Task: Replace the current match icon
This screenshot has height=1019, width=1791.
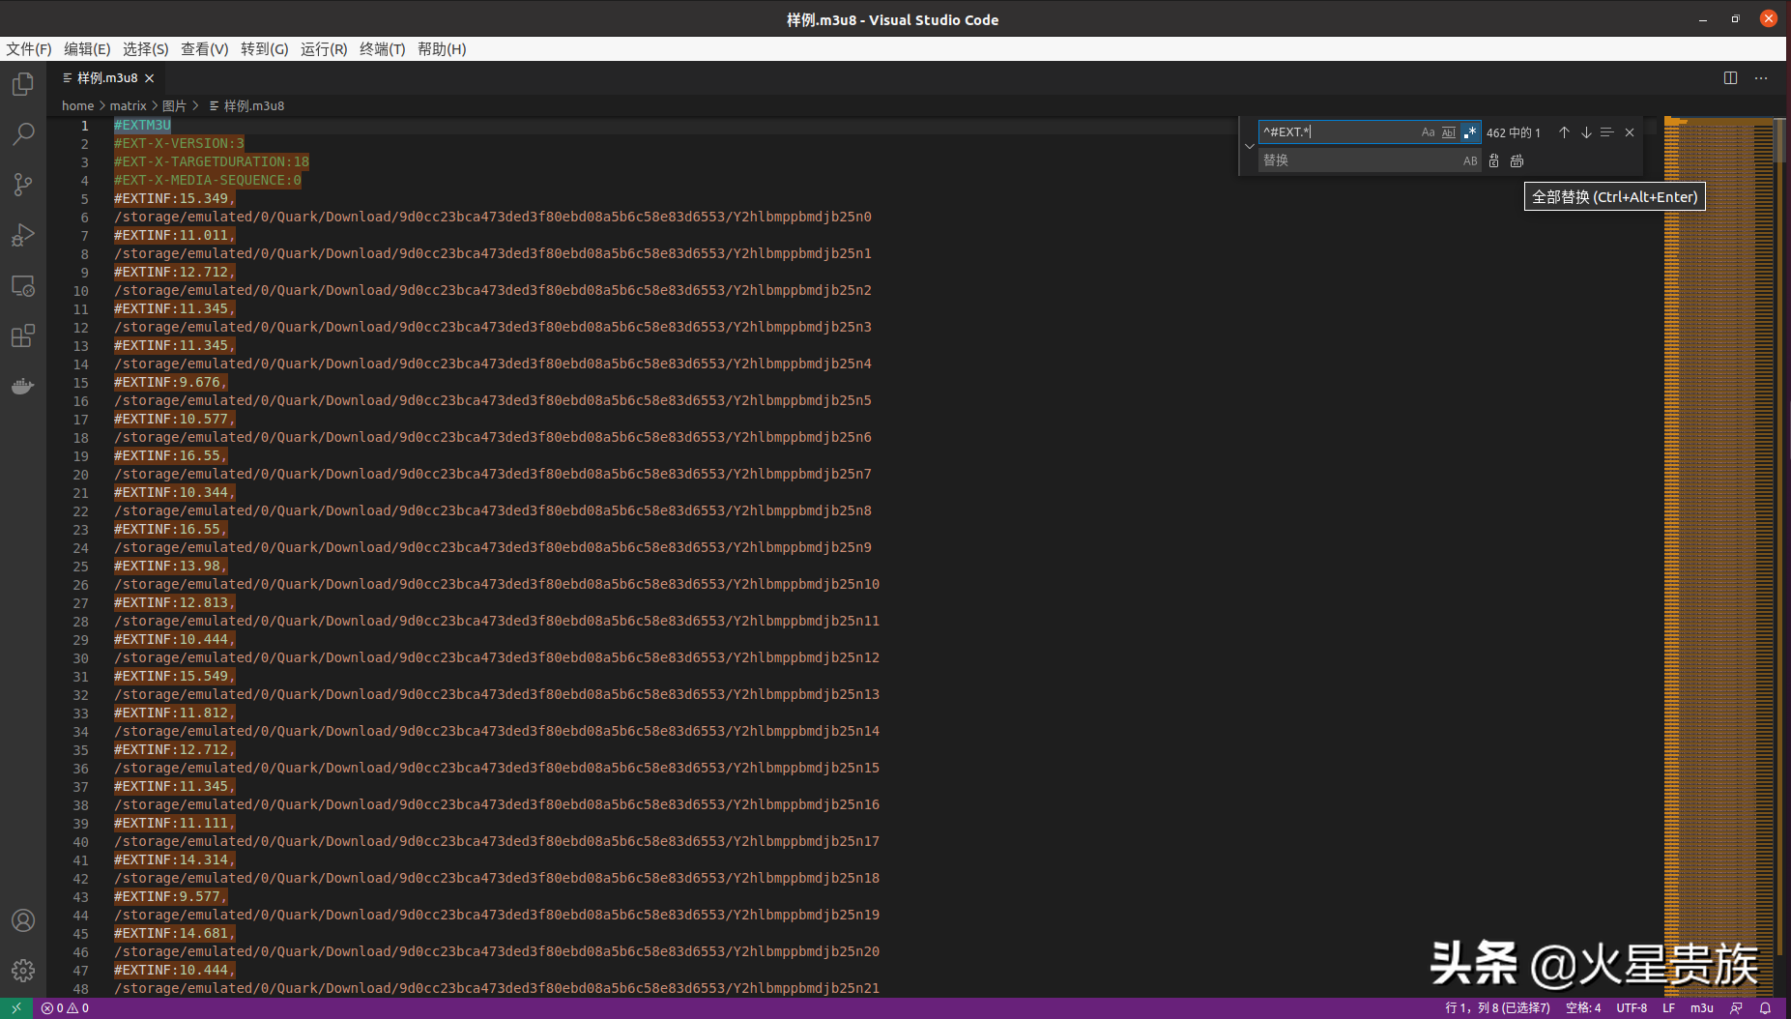Action: [1494, 160]
